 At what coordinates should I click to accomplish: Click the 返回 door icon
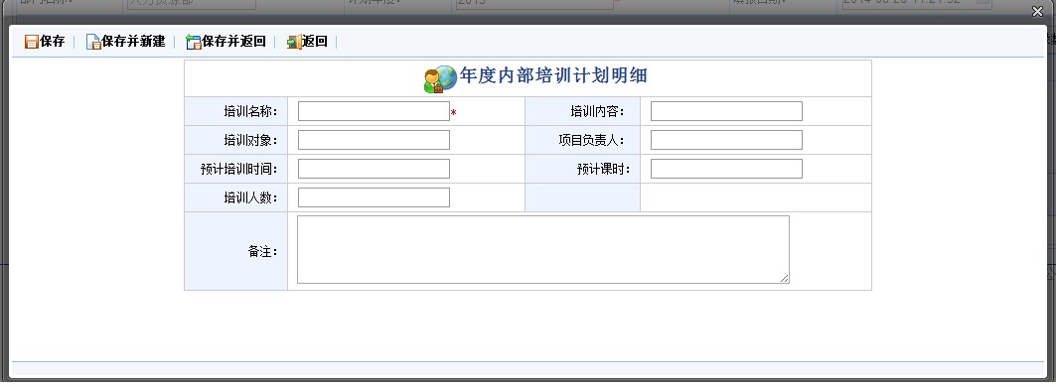click(294, 42)
